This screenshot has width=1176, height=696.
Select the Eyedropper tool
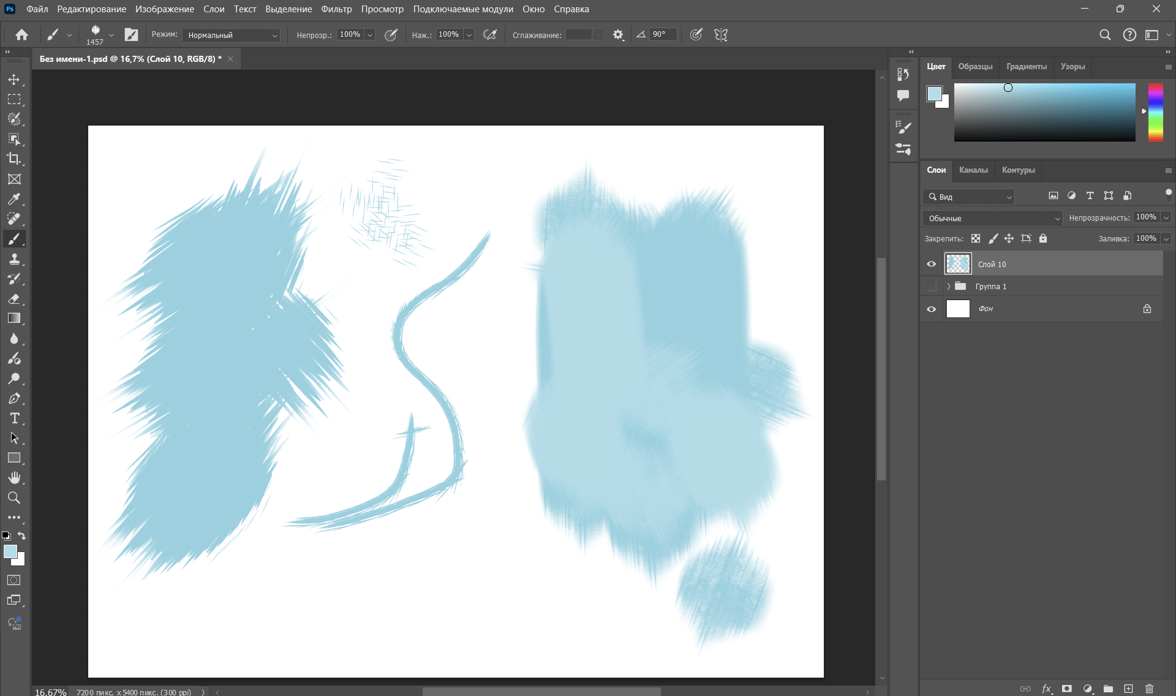14,199
